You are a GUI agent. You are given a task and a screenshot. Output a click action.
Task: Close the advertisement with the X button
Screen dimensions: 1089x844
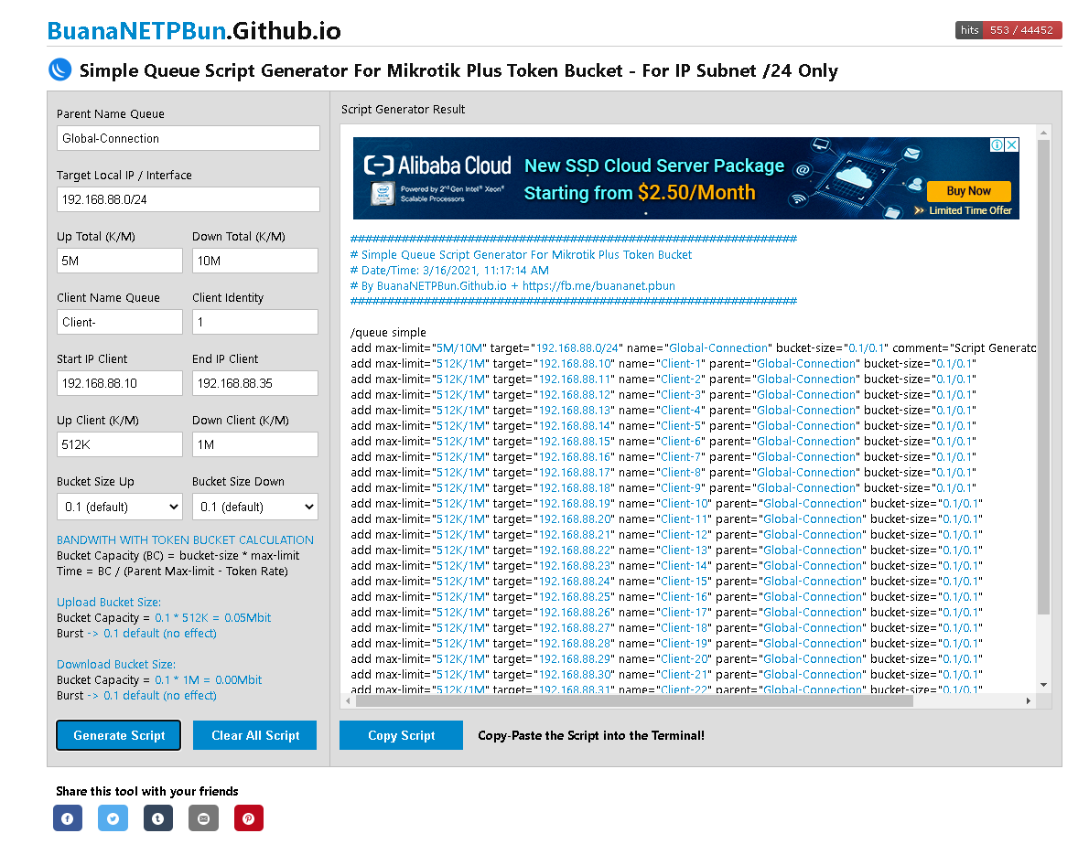pos(1011,144)
